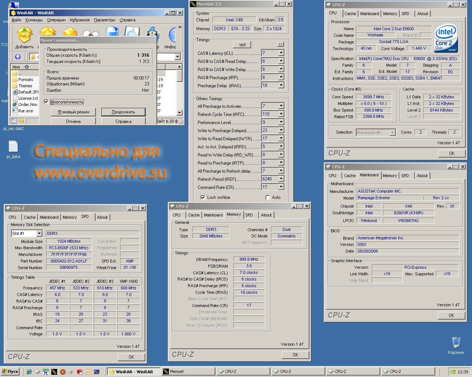Select the License.txt file icon in WinRAR
Screen dimensions: 472x377
[x=15, y=98]
